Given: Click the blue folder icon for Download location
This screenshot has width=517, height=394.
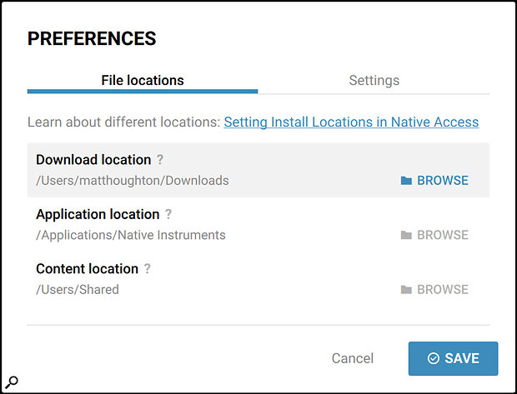Looking at the screenshot, I should click(x=406, y=181).
